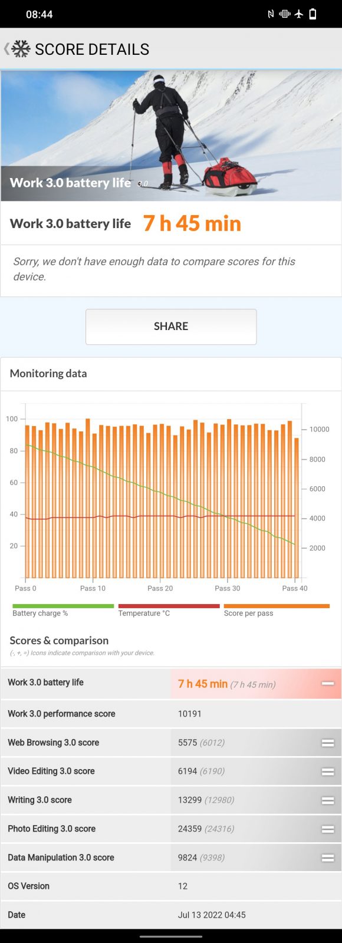Tap the minus comparison icon for Work 3.0 battery life
The image size is (342, 943).
click(x=328, y=684)
